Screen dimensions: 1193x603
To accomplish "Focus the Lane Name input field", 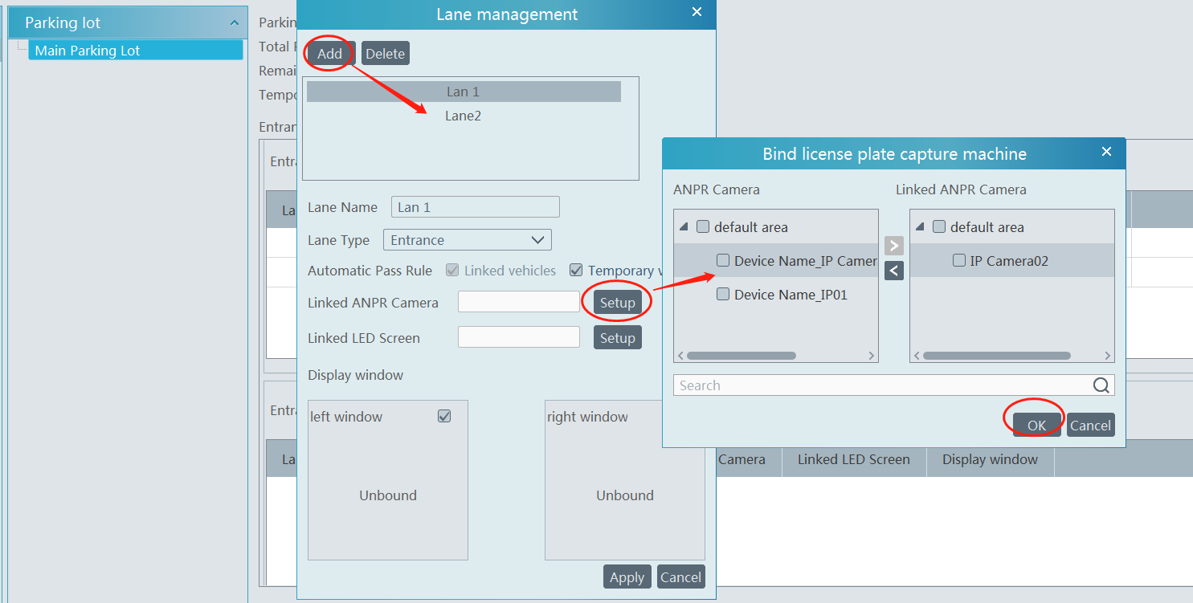I will 475,207.
